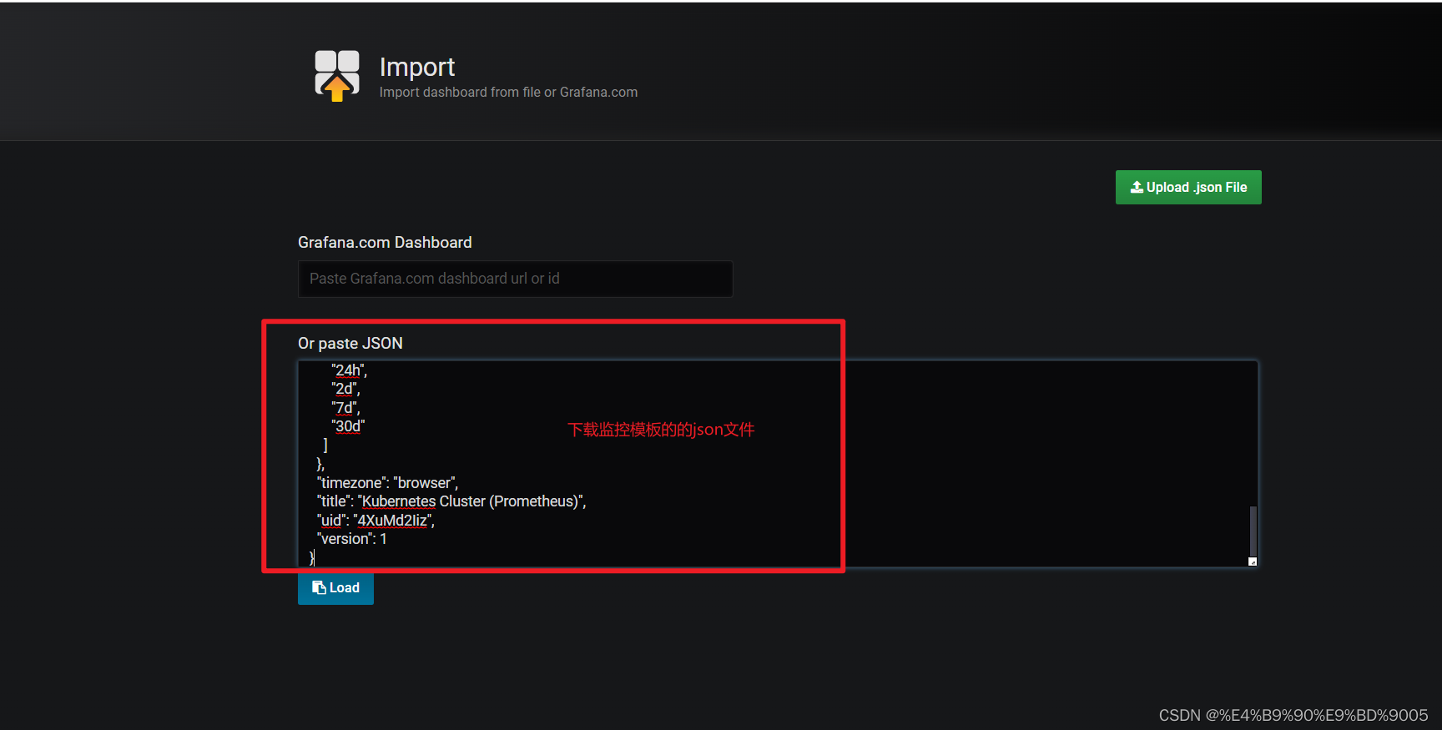Click the "version": 1 line
This screenshot has width=1442, height=730.
pos(351,539)
